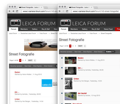120x104 pixels.
Task: Reload the page in right browser window
Action: pos(67,11)
